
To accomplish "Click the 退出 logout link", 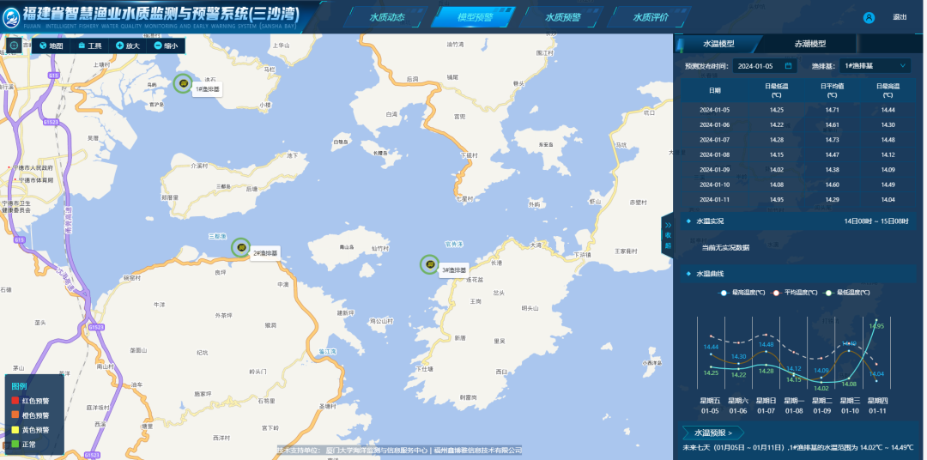I will tap(900, 17).
